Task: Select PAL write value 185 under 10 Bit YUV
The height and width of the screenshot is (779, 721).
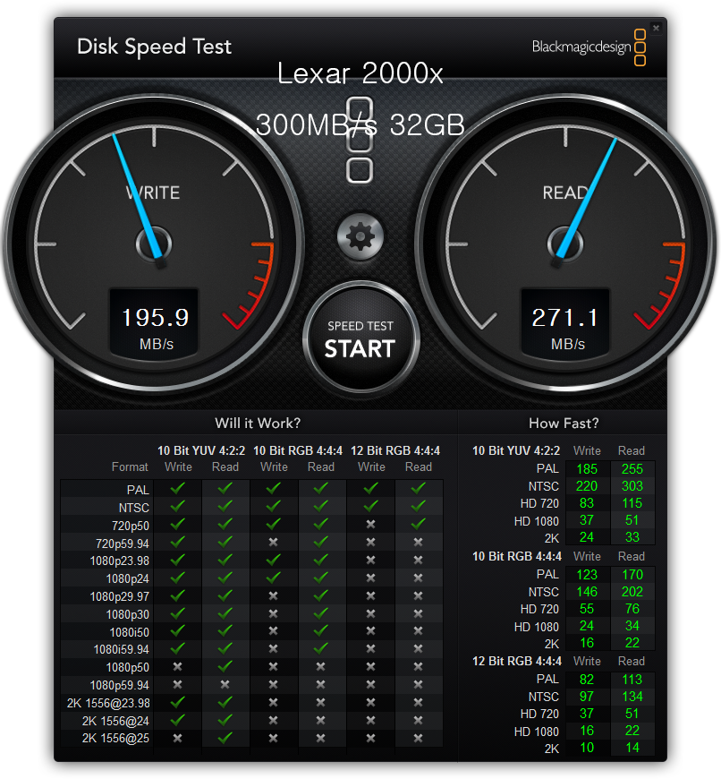Action: 587,468
